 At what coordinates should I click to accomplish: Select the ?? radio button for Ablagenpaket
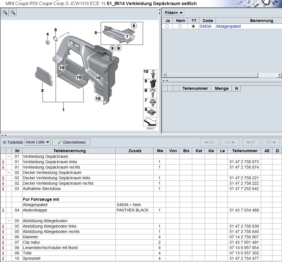click(x=193, y=26)
